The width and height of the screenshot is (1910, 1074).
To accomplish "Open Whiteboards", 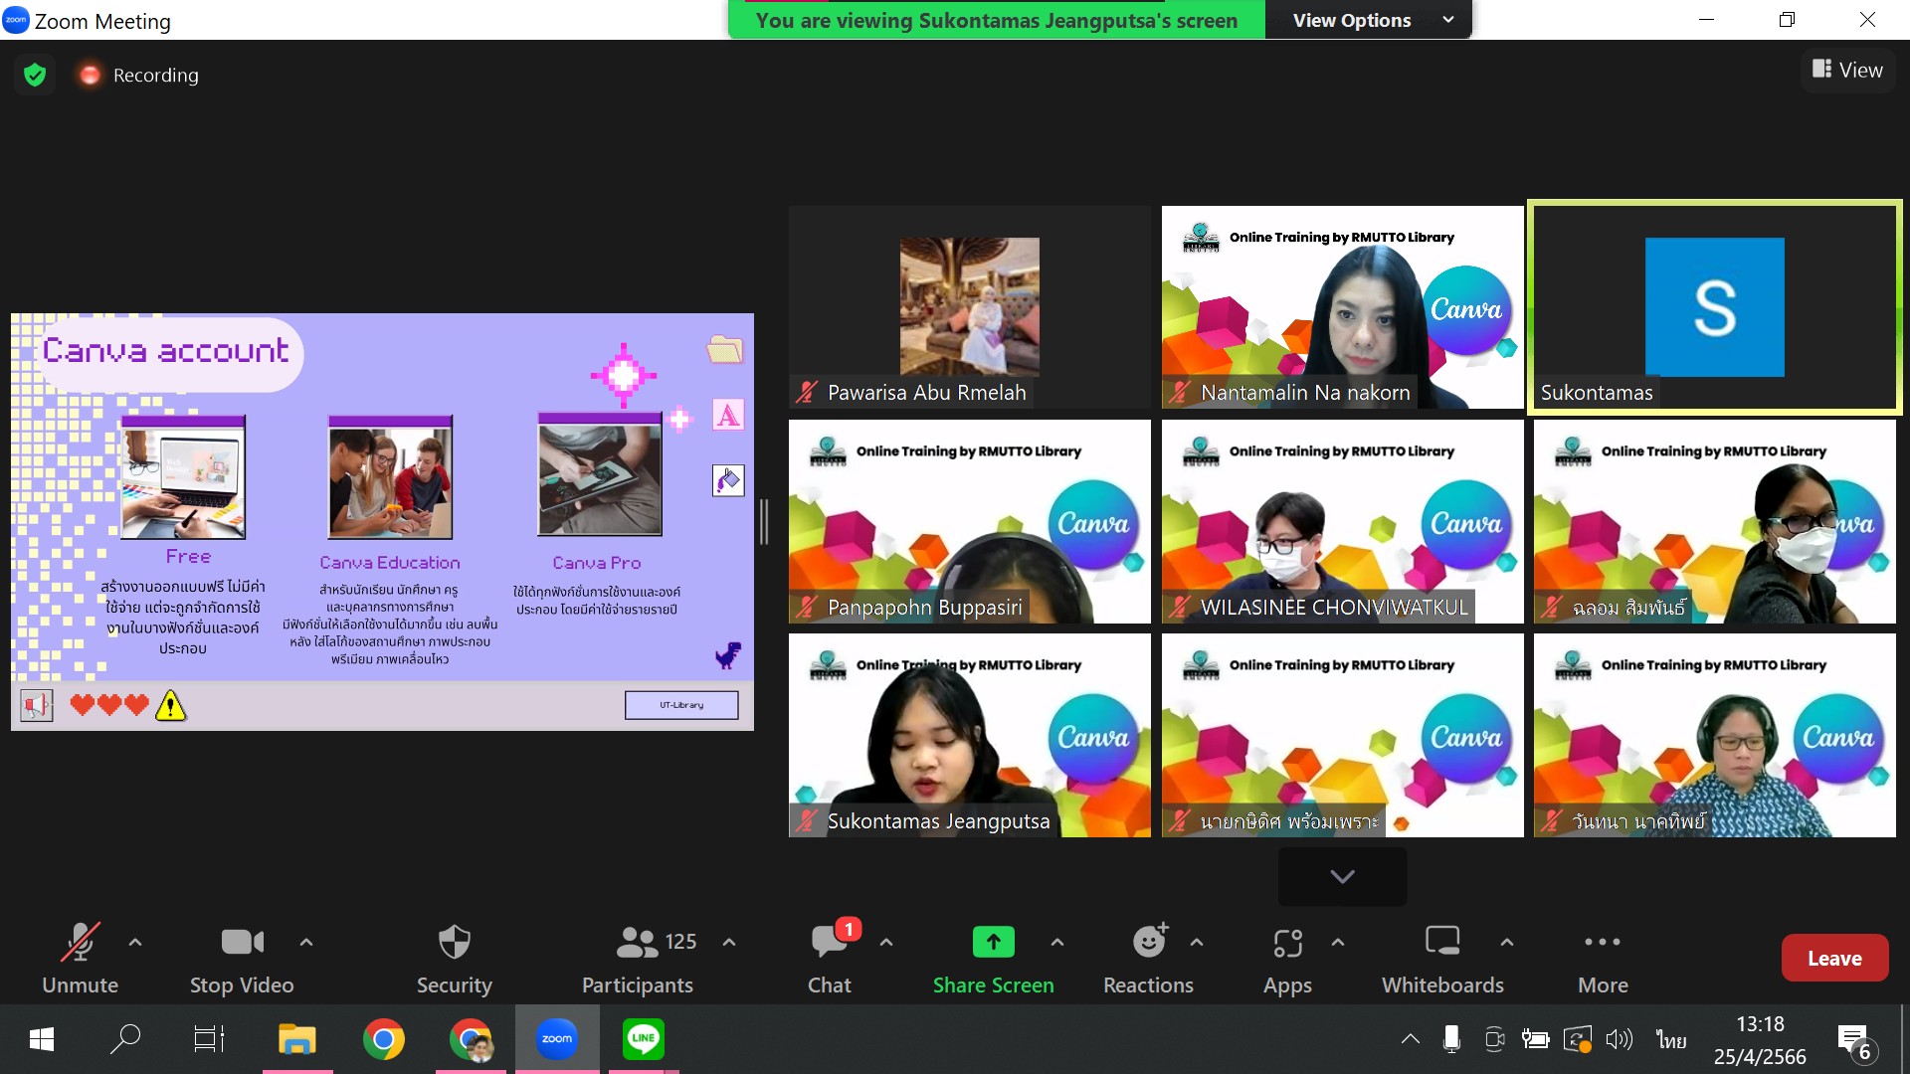I will coord(1442,959).
